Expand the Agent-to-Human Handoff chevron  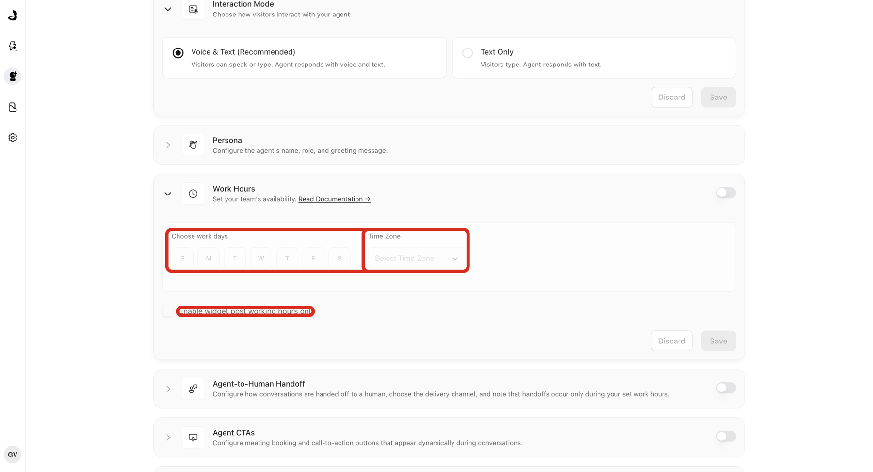click(168, 389)
